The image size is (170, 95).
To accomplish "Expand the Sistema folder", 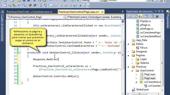I will click(132, 63).
